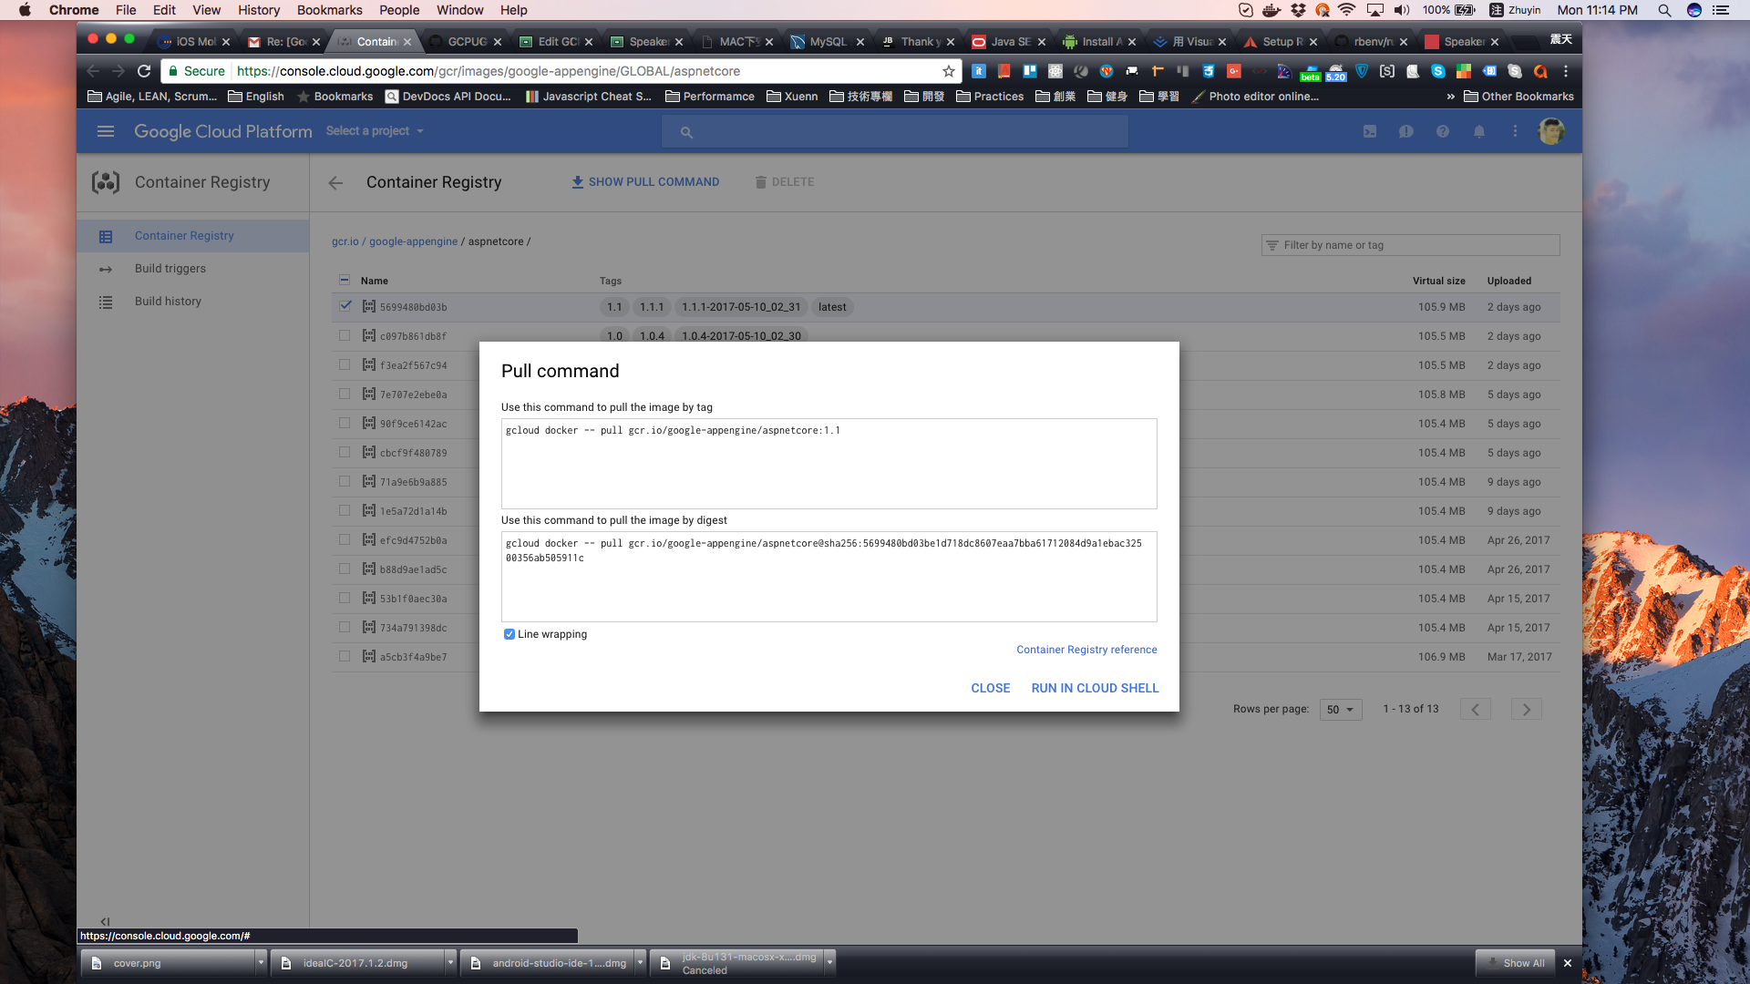The width and height of the screenshot is (1750, 984).
Task: Click the help question mark icon
Action: pyautogui.click(x=1443, y=131)
